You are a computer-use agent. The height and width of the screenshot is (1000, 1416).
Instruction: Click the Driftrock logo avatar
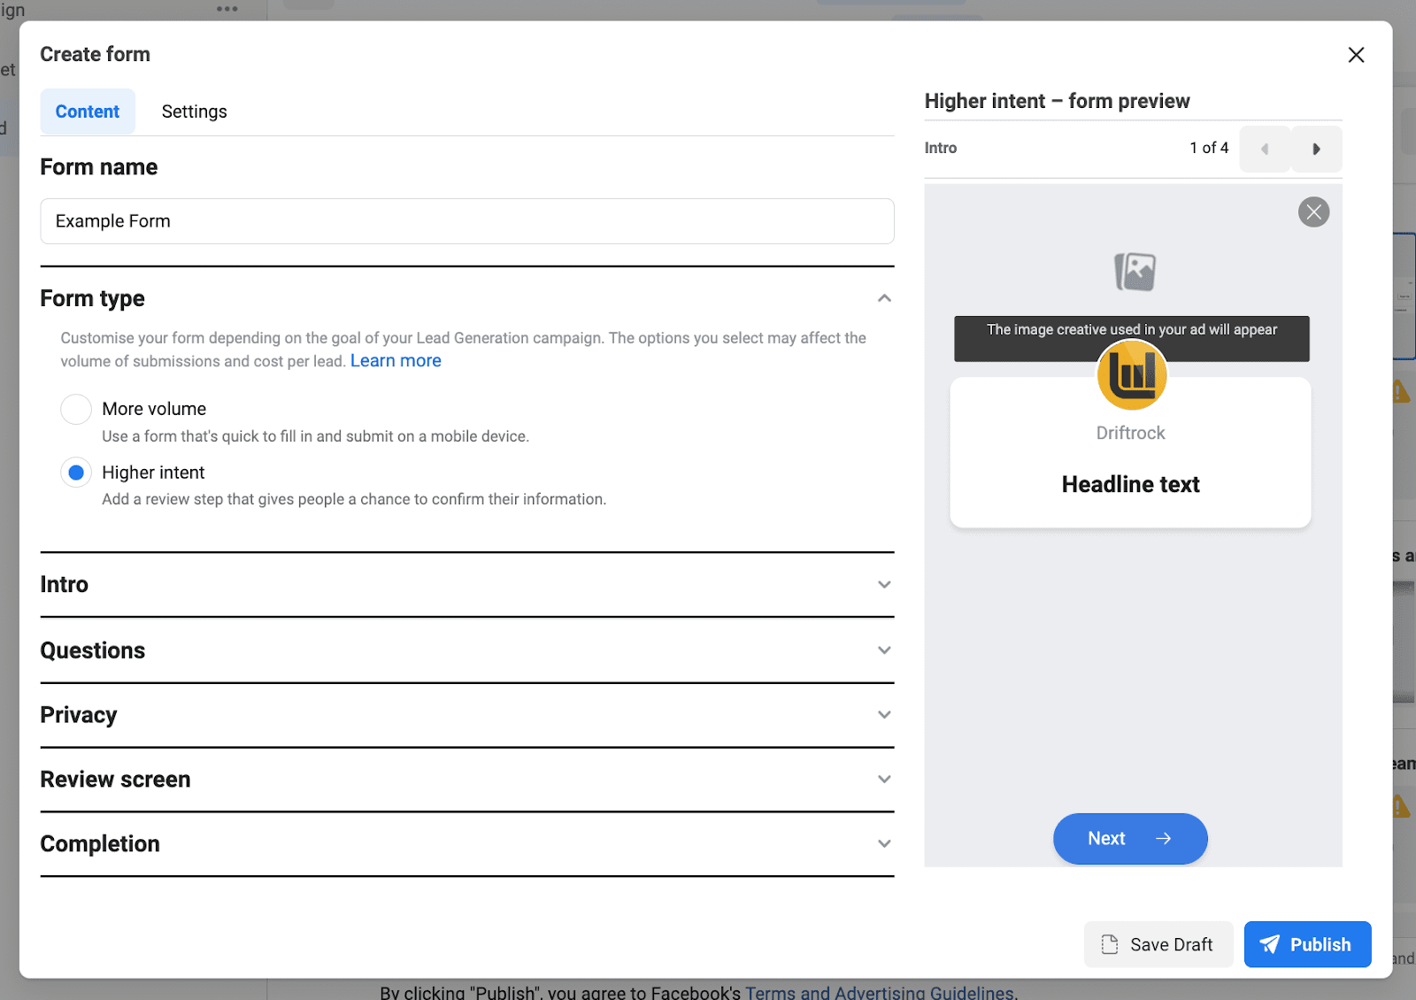(1132, 375)
